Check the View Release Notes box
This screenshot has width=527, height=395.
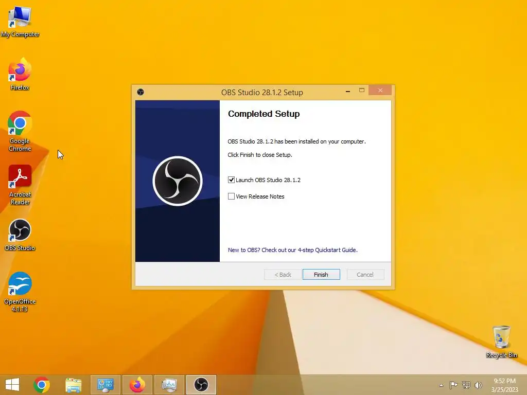pyautogui.click(x=231, y=196)
